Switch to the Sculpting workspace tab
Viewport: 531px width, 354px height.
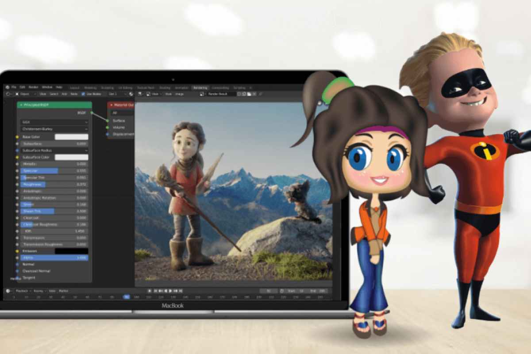click(x=108, y=88)
